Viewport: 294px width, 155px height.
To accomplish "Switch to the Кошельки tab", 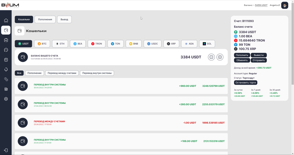I will tap(24, 19).
